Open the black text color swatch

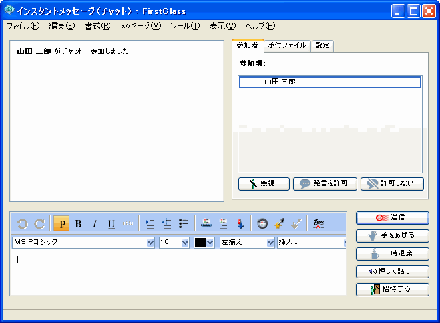coord(204,243)
